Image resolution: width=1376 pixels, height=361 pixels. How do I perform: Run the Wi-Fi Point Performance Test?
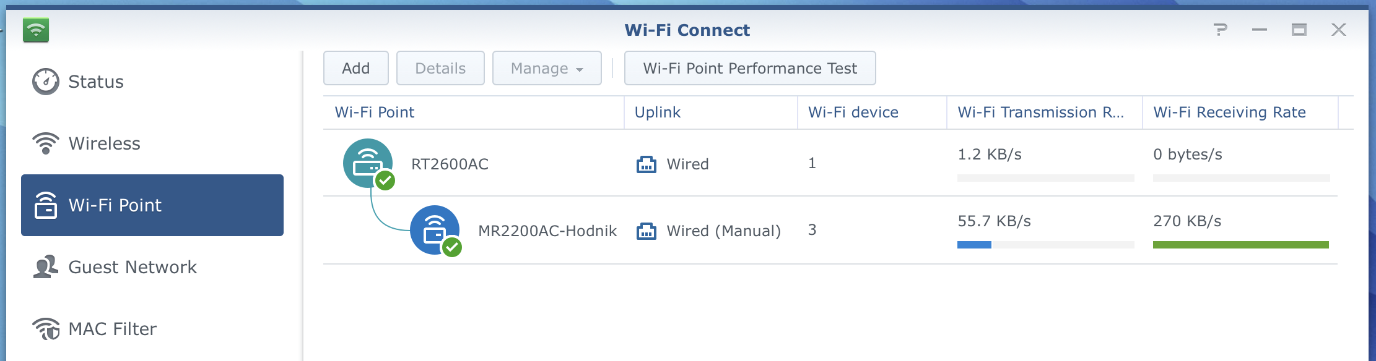point(750,68)
